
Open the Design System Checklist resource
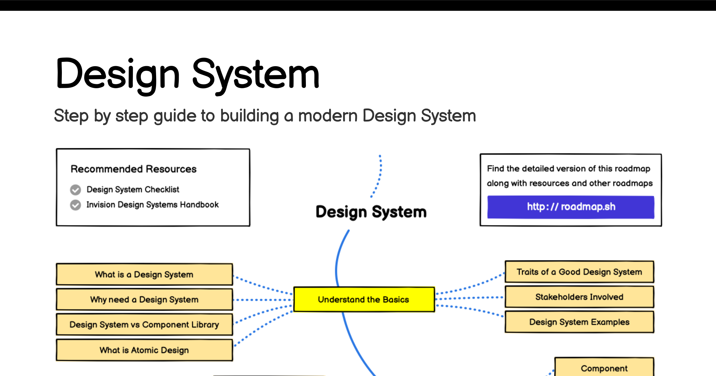133,190
